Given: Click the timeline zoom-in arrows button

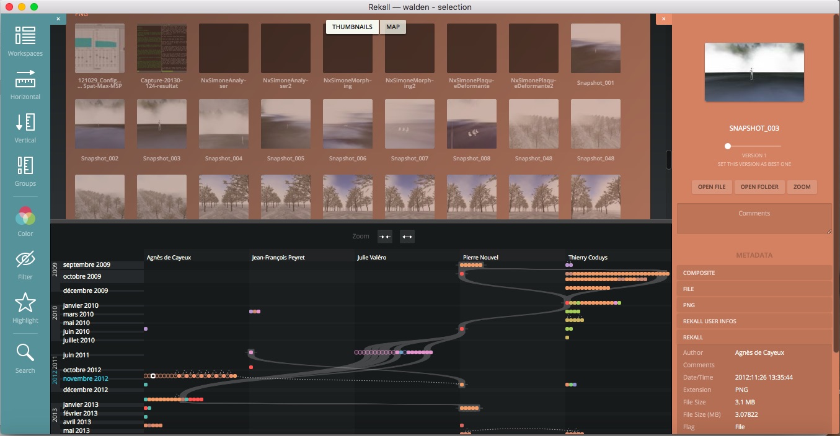Looking at the screenshot, I should [x=385, y=237].
